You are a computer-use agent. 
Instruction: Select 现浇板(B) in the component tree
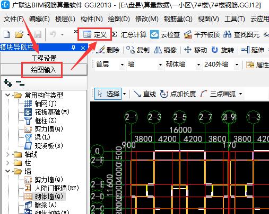pos(44,146)
